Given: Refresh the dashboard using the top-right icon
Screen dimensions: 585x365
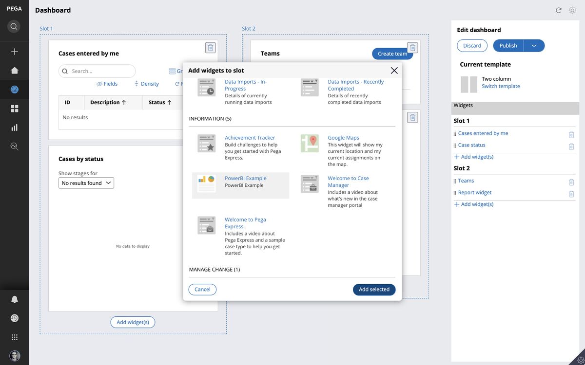Looking at the screenshot, I should tap(559, 10).
